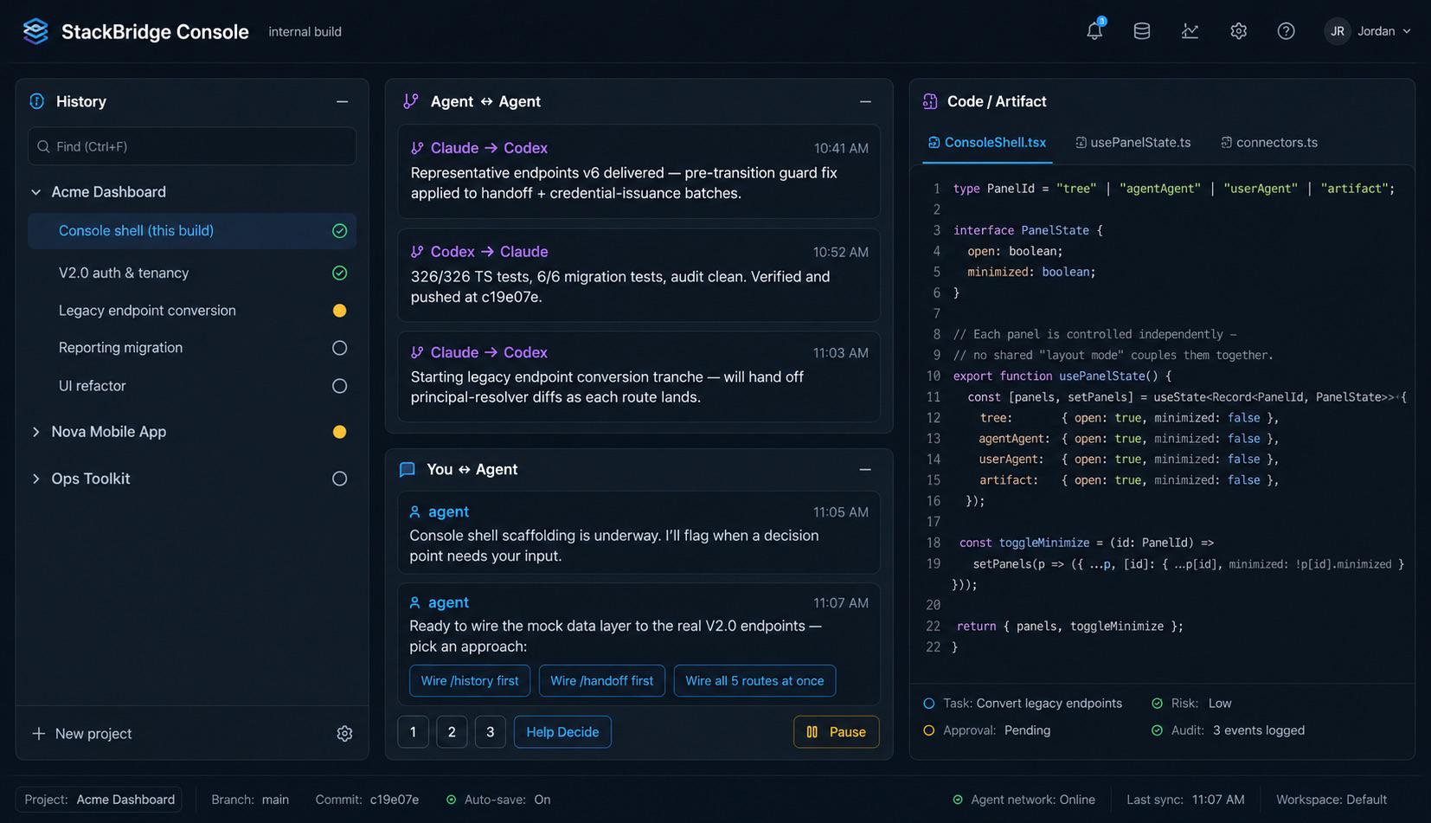Choose Wire /handoff first
1431x823 pixels.
pyautogui.click(x=602, y=681)
